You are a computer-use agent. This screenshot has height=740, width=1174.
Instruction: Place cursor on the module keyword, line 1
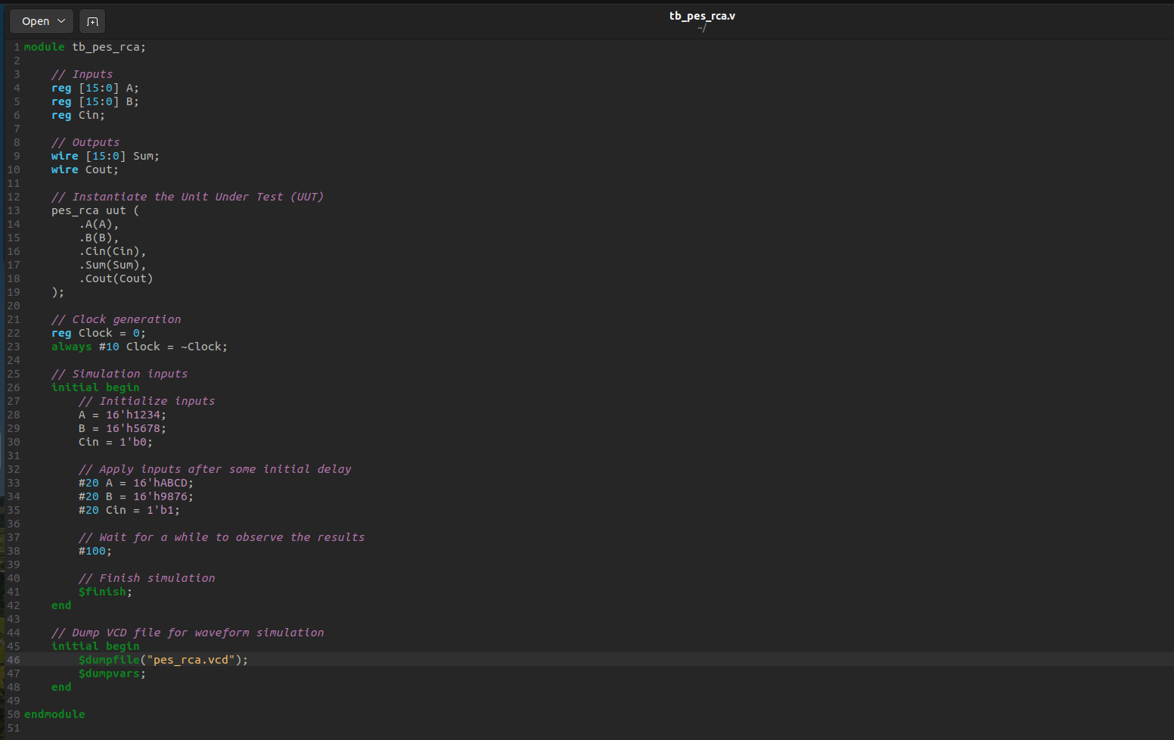[x=44, y=46]
